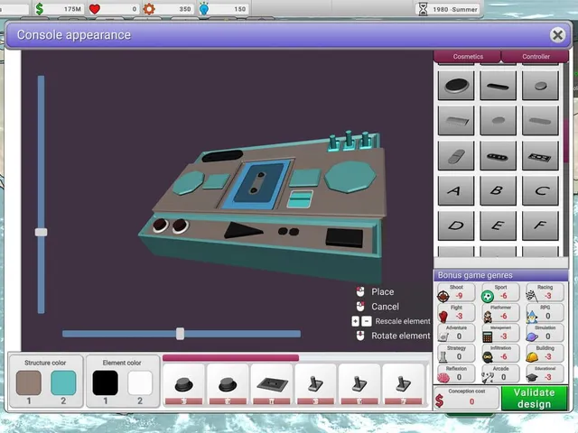578x433 pixels.
Task: Switch to the Controller tab
Action: click(536, 56)
